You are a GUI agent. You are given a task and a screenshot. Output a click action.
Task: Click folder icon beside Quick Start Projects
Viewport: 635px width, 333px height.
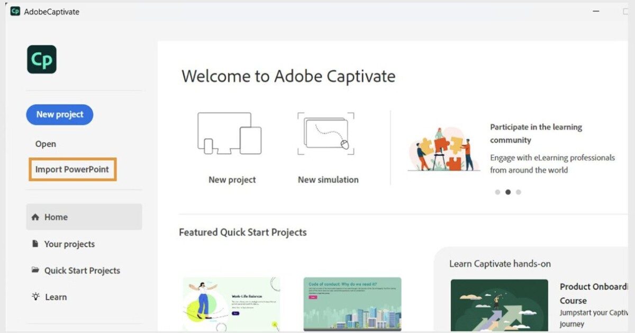point(35,270)
